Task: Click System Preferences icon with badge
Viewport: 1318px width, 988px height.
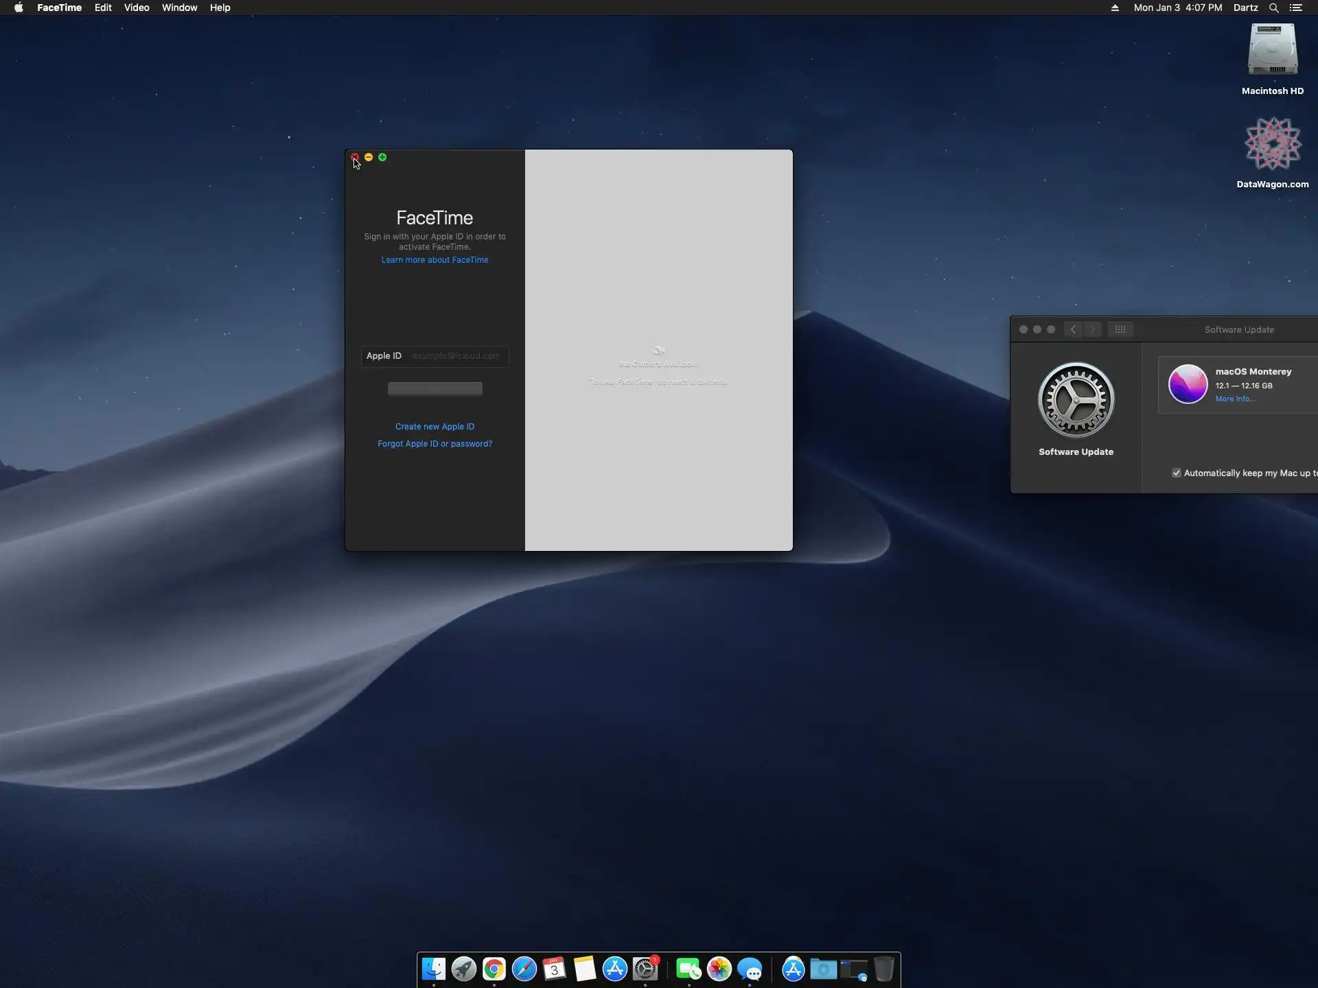Action: tap(645, 969)
